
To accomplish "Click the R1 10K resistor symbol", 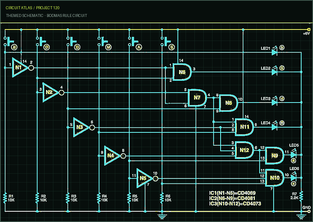I will pos(5,198).
